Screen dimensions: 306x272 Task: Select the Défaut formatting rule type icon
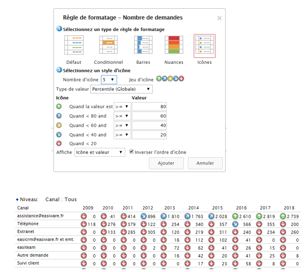tap(73, 46)
